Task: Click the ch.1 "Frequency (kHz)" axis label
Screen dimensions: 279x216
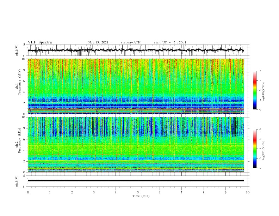Action: tap(20, 82)
